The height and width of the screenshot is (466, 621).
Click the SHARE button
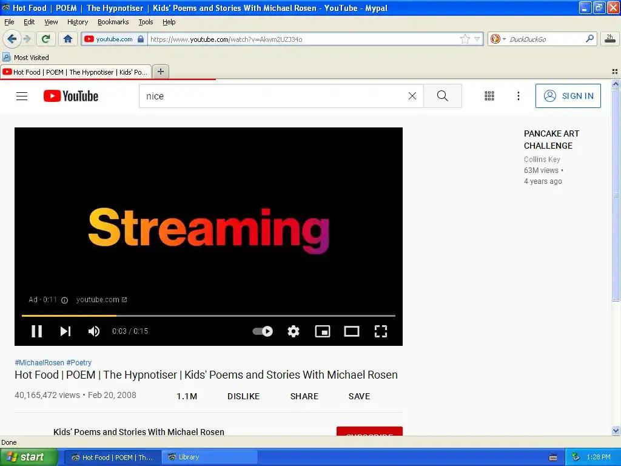(304, 396)
